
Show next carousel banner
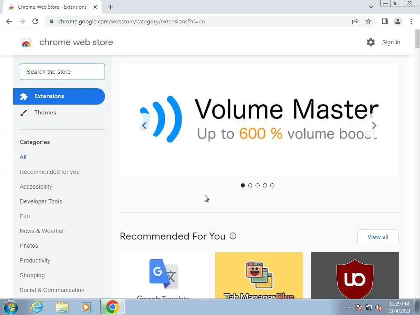point(374,126)
